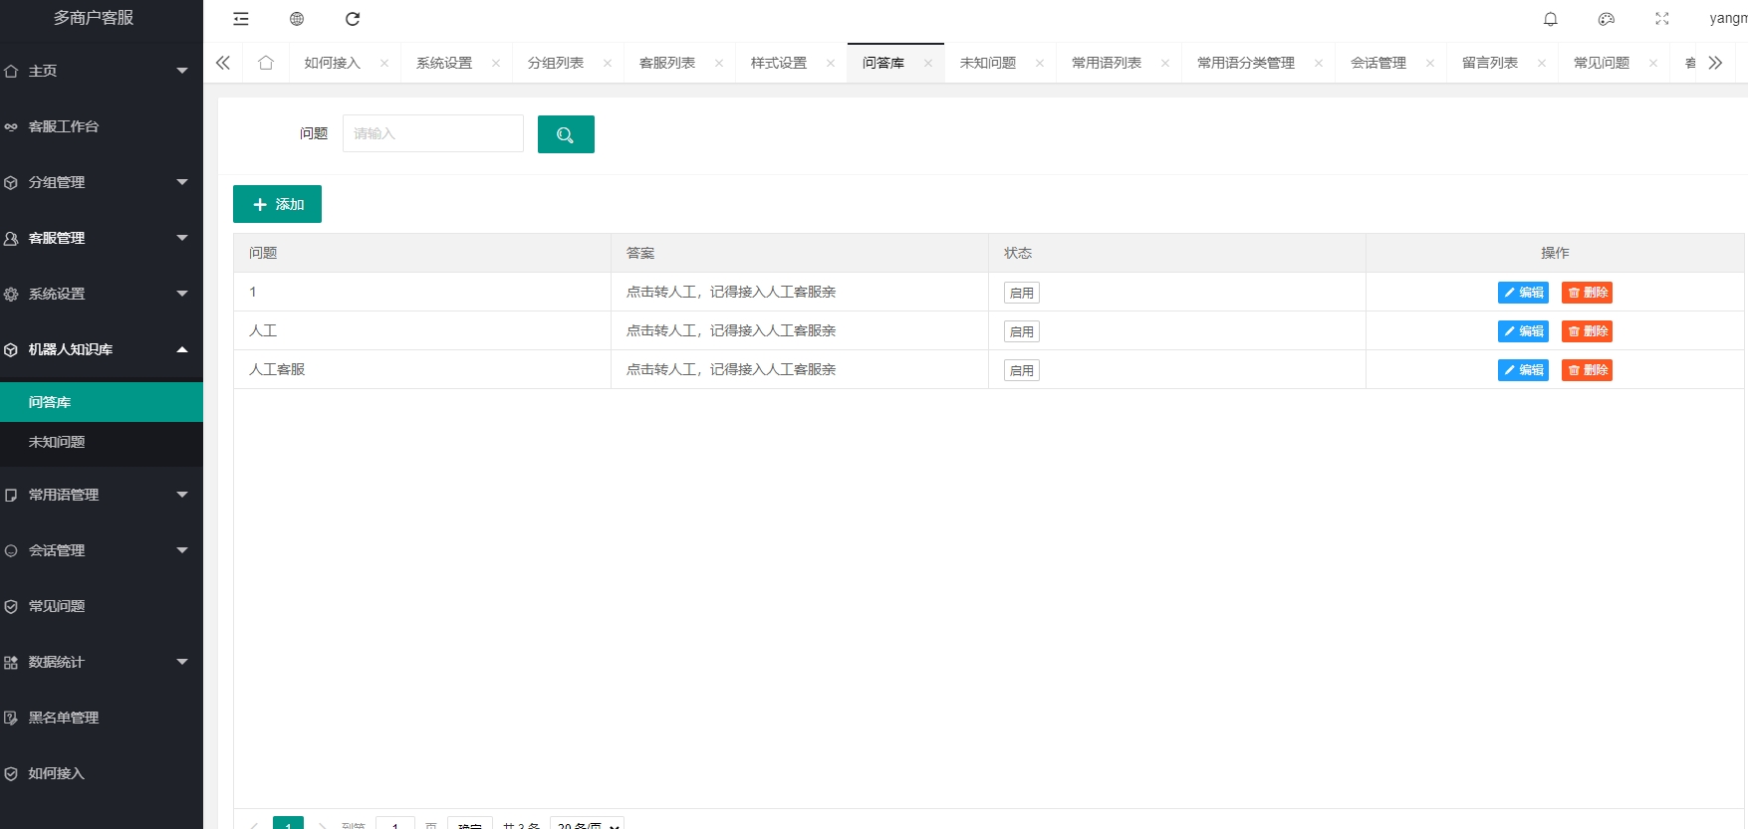Open 常见问题 in the sidebar
Screen dimensions: 1748x829
tap(102, 606)
